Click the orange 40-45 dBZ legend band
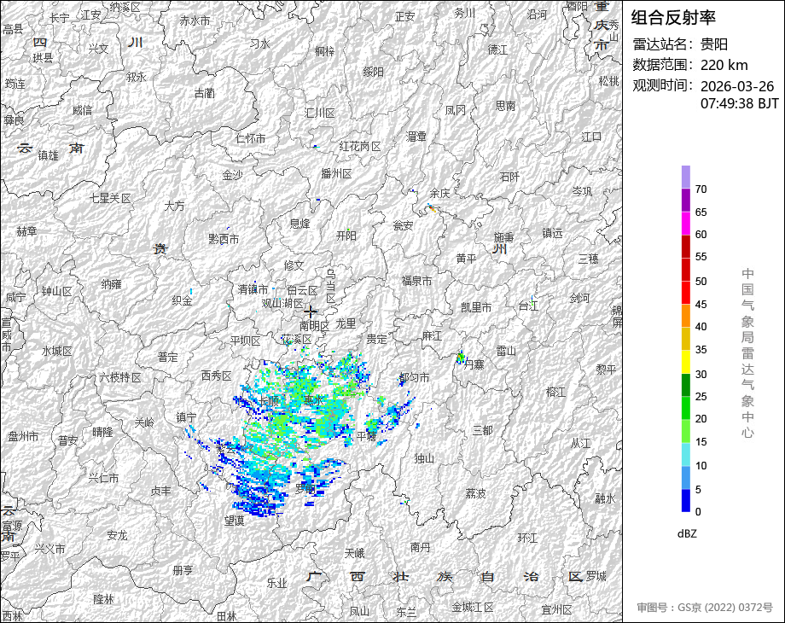Screen dimensions: 785x623 click(x=685, y=316)
